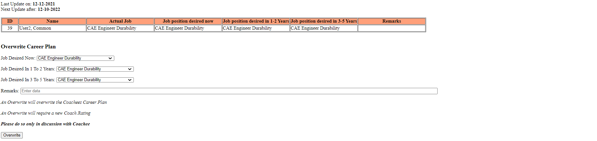
Task: Click the empty Remarks cell in the table row
Action: (x=391, y=28)
